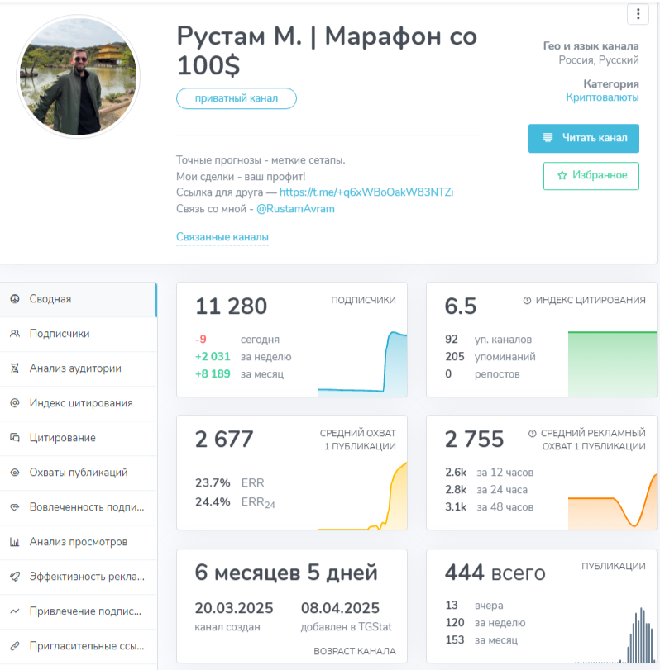The width and height of the screenshot is (660, 670).
Task: Click the 120 за неделю publications row
Action: 485,623
